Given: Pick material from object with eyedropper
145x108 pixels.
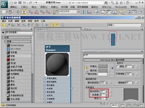Looking at the screenshot, I should point(8,25).
